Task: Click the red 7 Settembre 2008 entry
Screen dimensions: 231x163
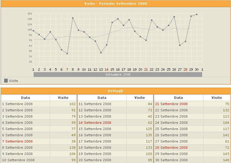Action: click(17, 141)
